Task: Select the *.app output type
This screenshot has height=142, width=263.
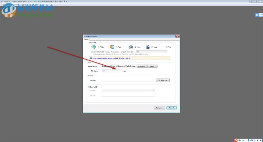Action: click(152, 47)
